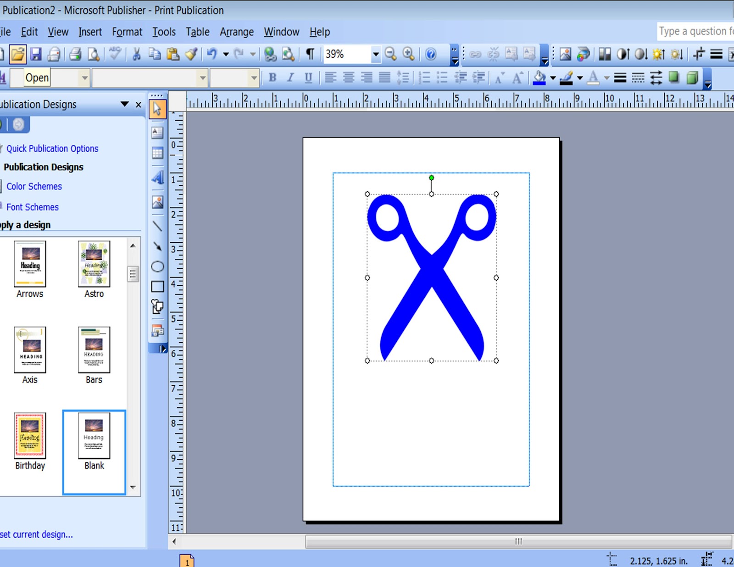Open Quick Publication Options
Viewport: 734px width, 567px height.
52,148
